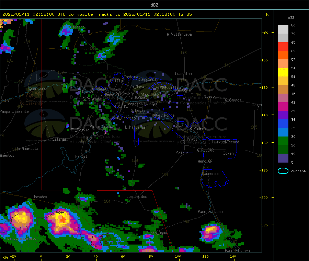Click the 'Pampa_Diamante' label
The width and height of the screenshot is (309, 261).
[x=14, y=111]
